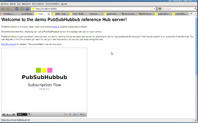Switch to the notices tab

coord(94,14)
